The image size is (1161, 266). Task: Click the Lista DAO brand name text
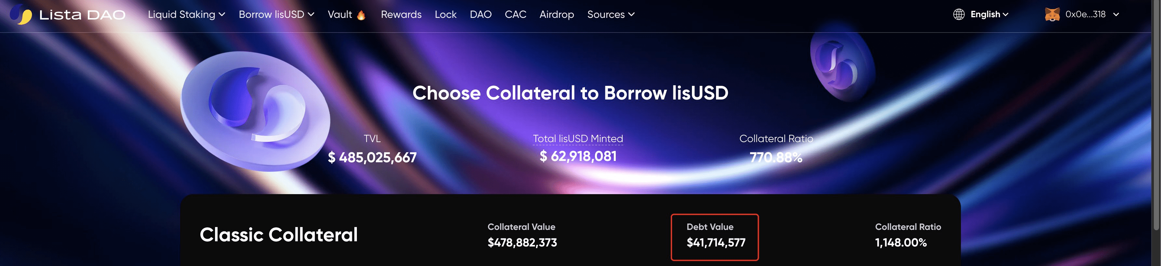click(x=82, y=15)
